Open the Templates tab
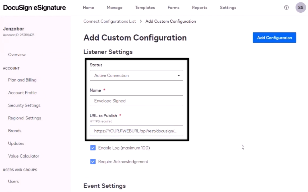 (145, 8)
